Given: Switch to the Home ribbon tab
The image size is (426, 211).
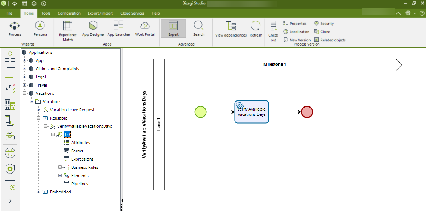Looking at the screenshot, I should point(28,13).
